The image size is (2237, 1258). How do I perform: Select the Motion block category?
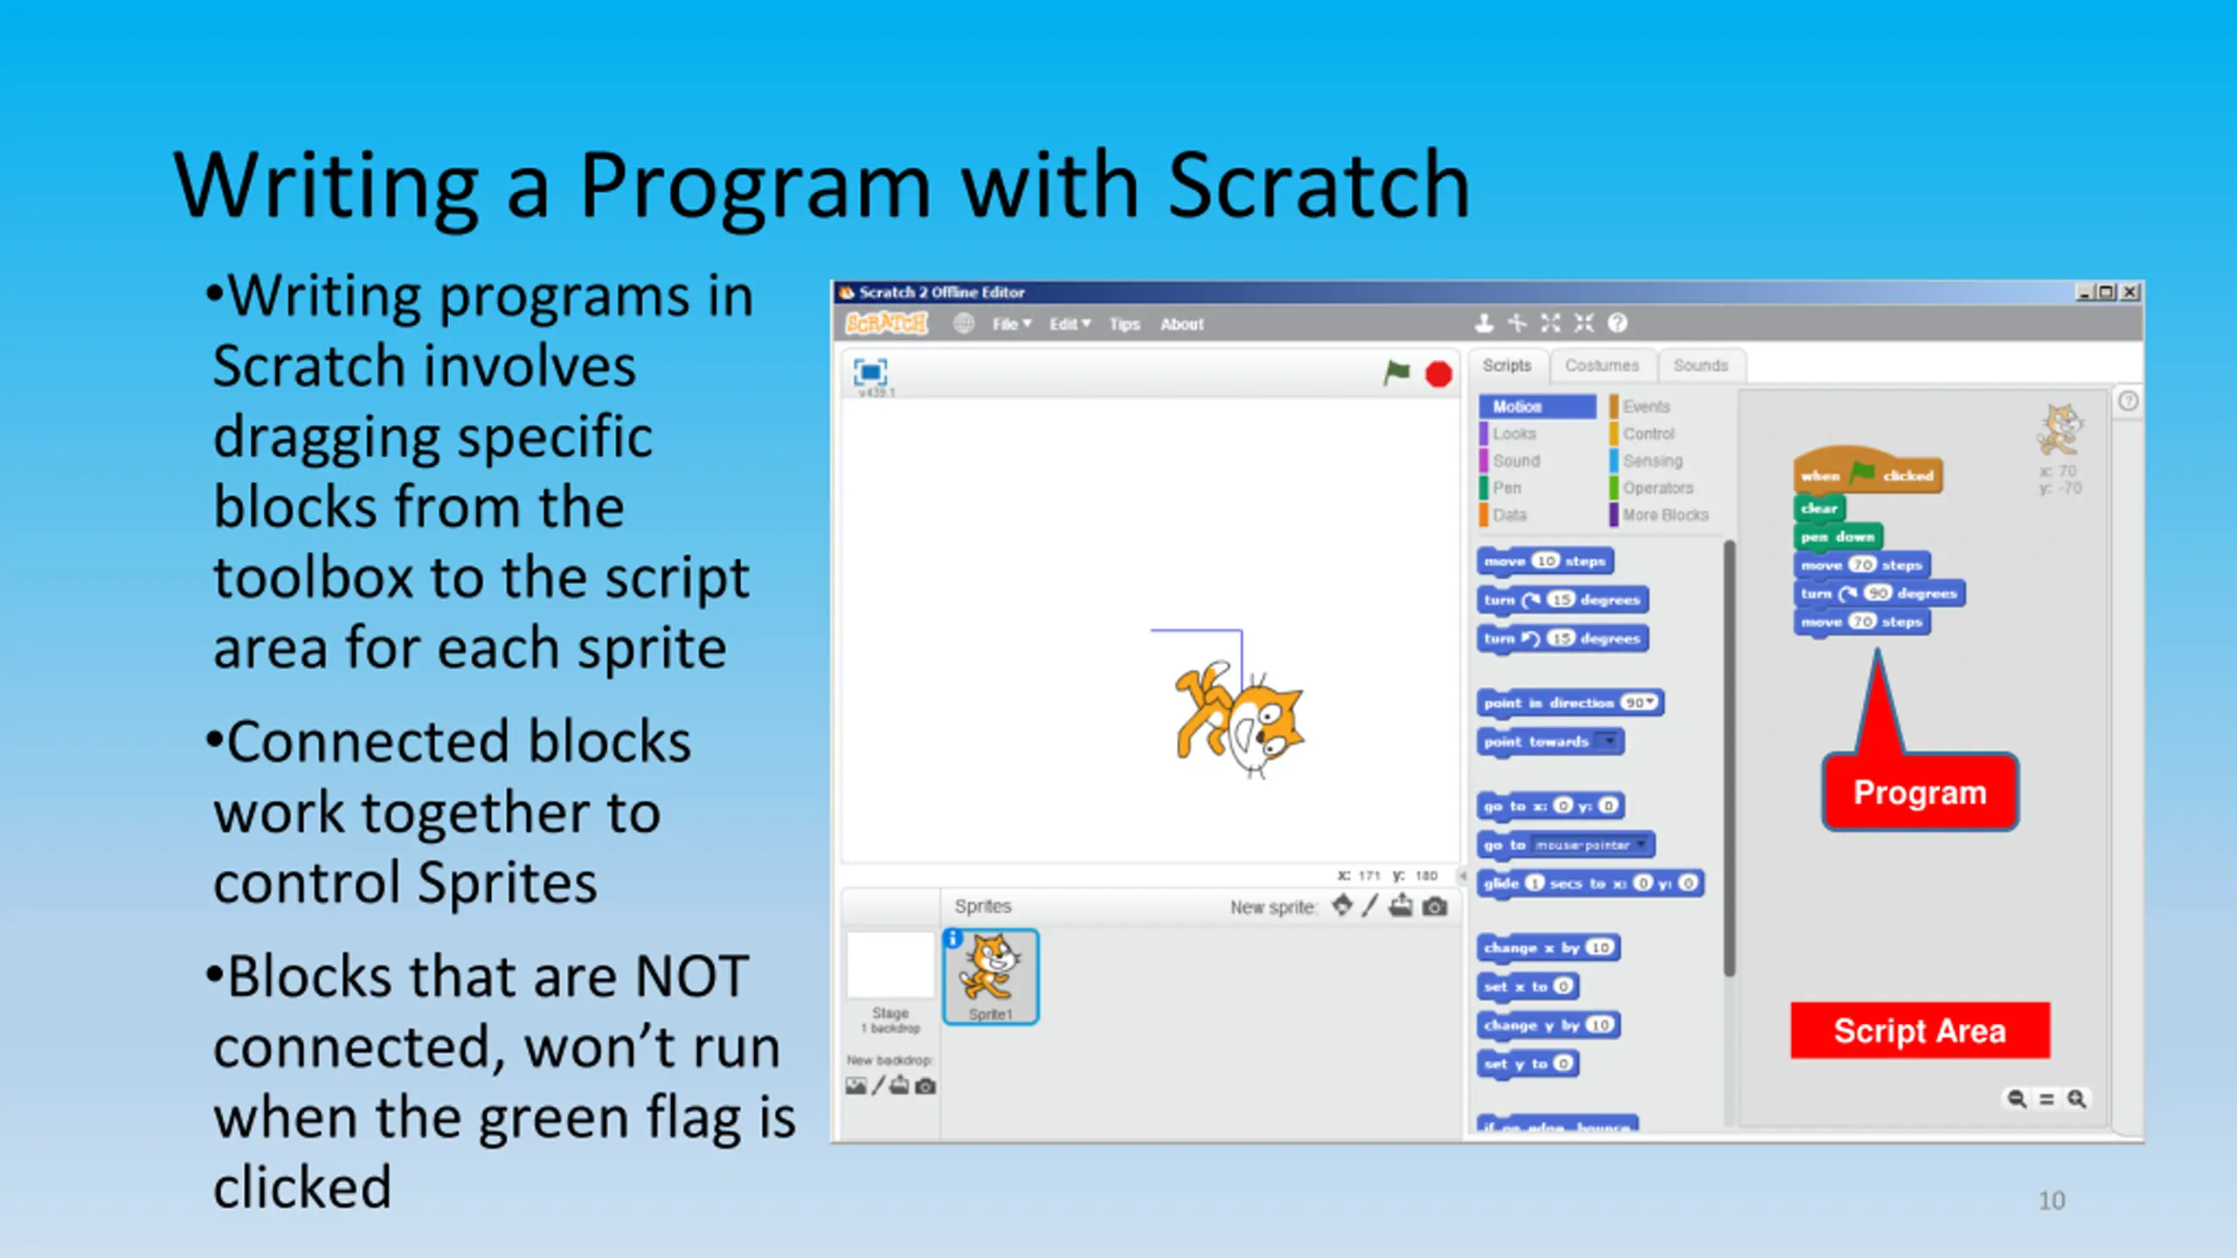(x=1537, y=406)
